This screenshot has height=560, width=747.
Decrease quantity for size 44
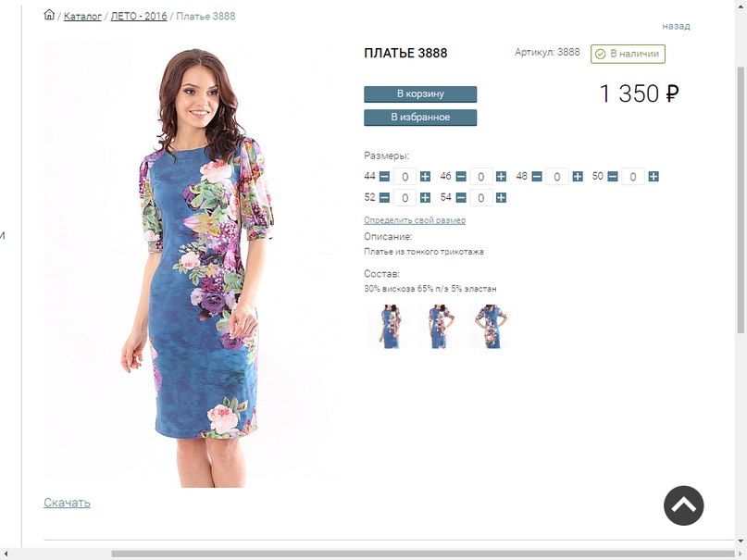tap(384, 177)
